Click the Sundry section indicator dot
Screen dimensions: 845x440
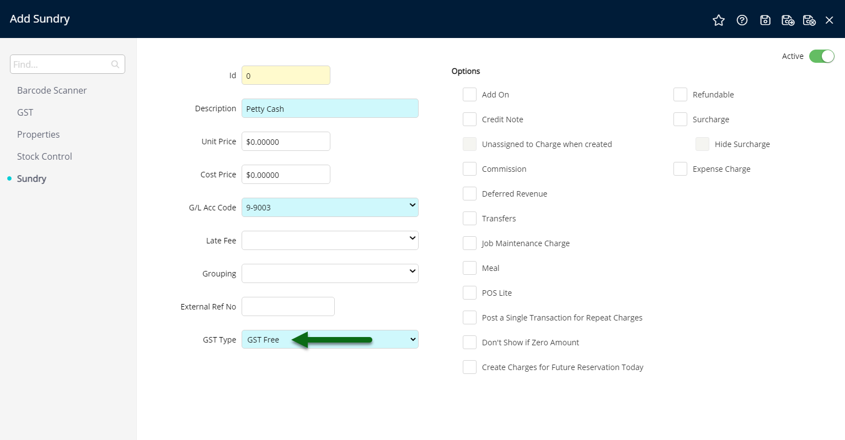(9, 178)
